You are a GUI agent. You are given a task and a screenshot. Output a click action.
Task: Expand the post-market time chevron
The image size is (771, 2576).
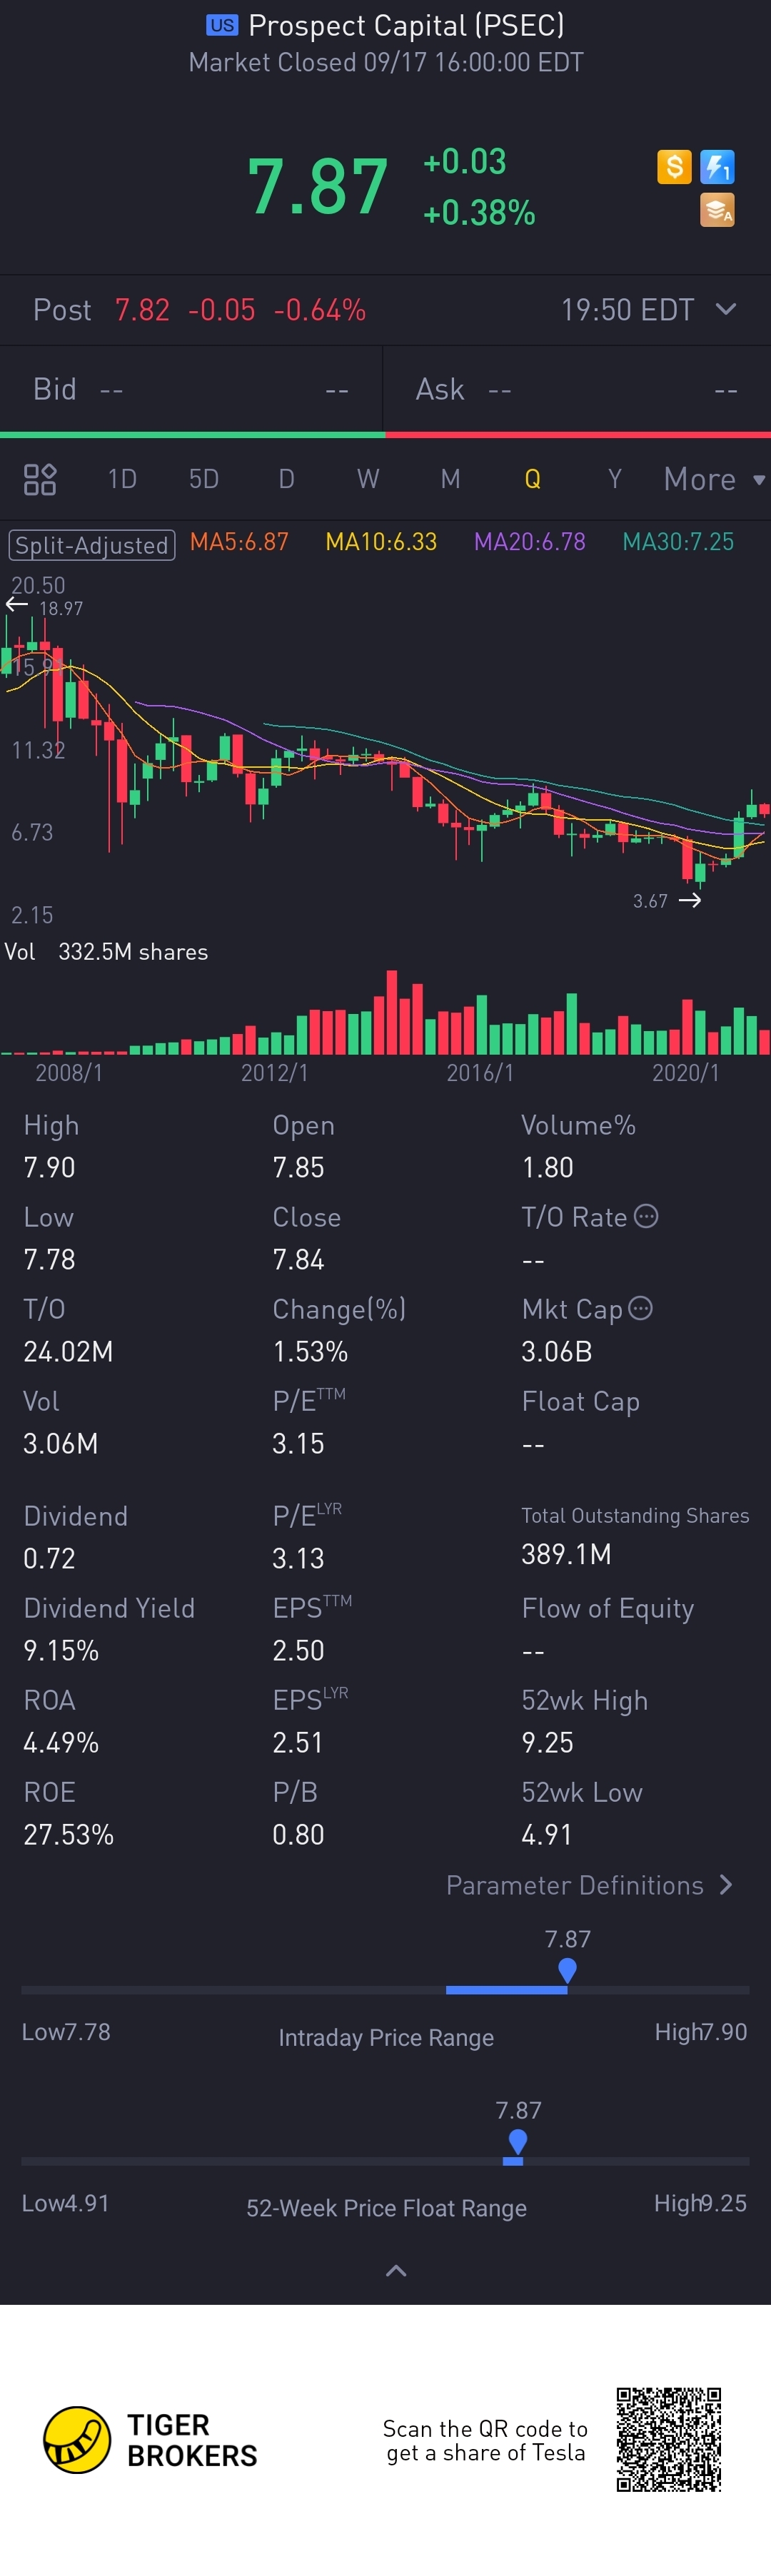[x=726, y=309]
